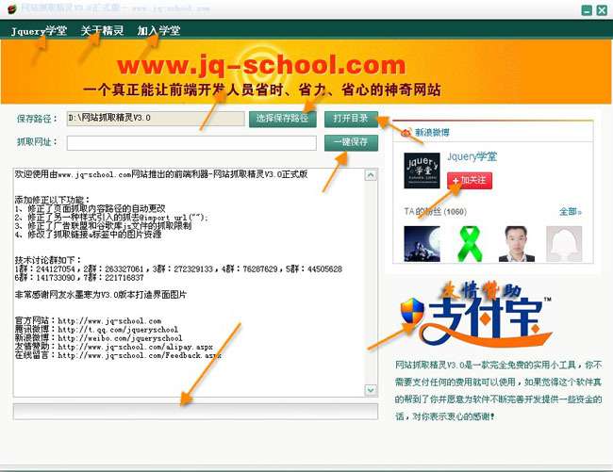
Task: Click the 非常感谢网友水墨寒 line
Action: (x=101, y=295)
